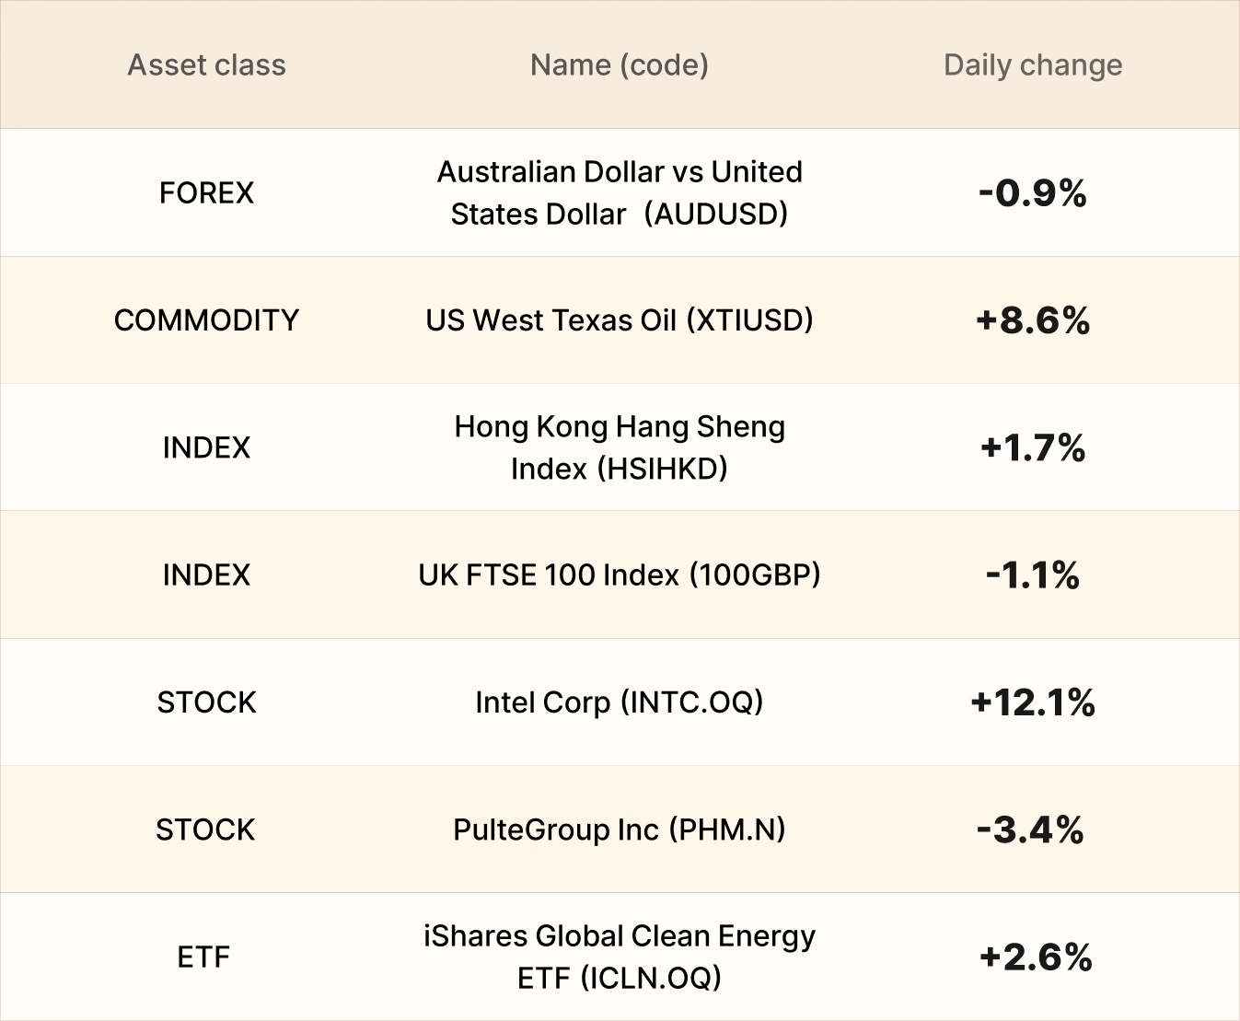Select the -3.4% daily change value

tap(1031, 830)
